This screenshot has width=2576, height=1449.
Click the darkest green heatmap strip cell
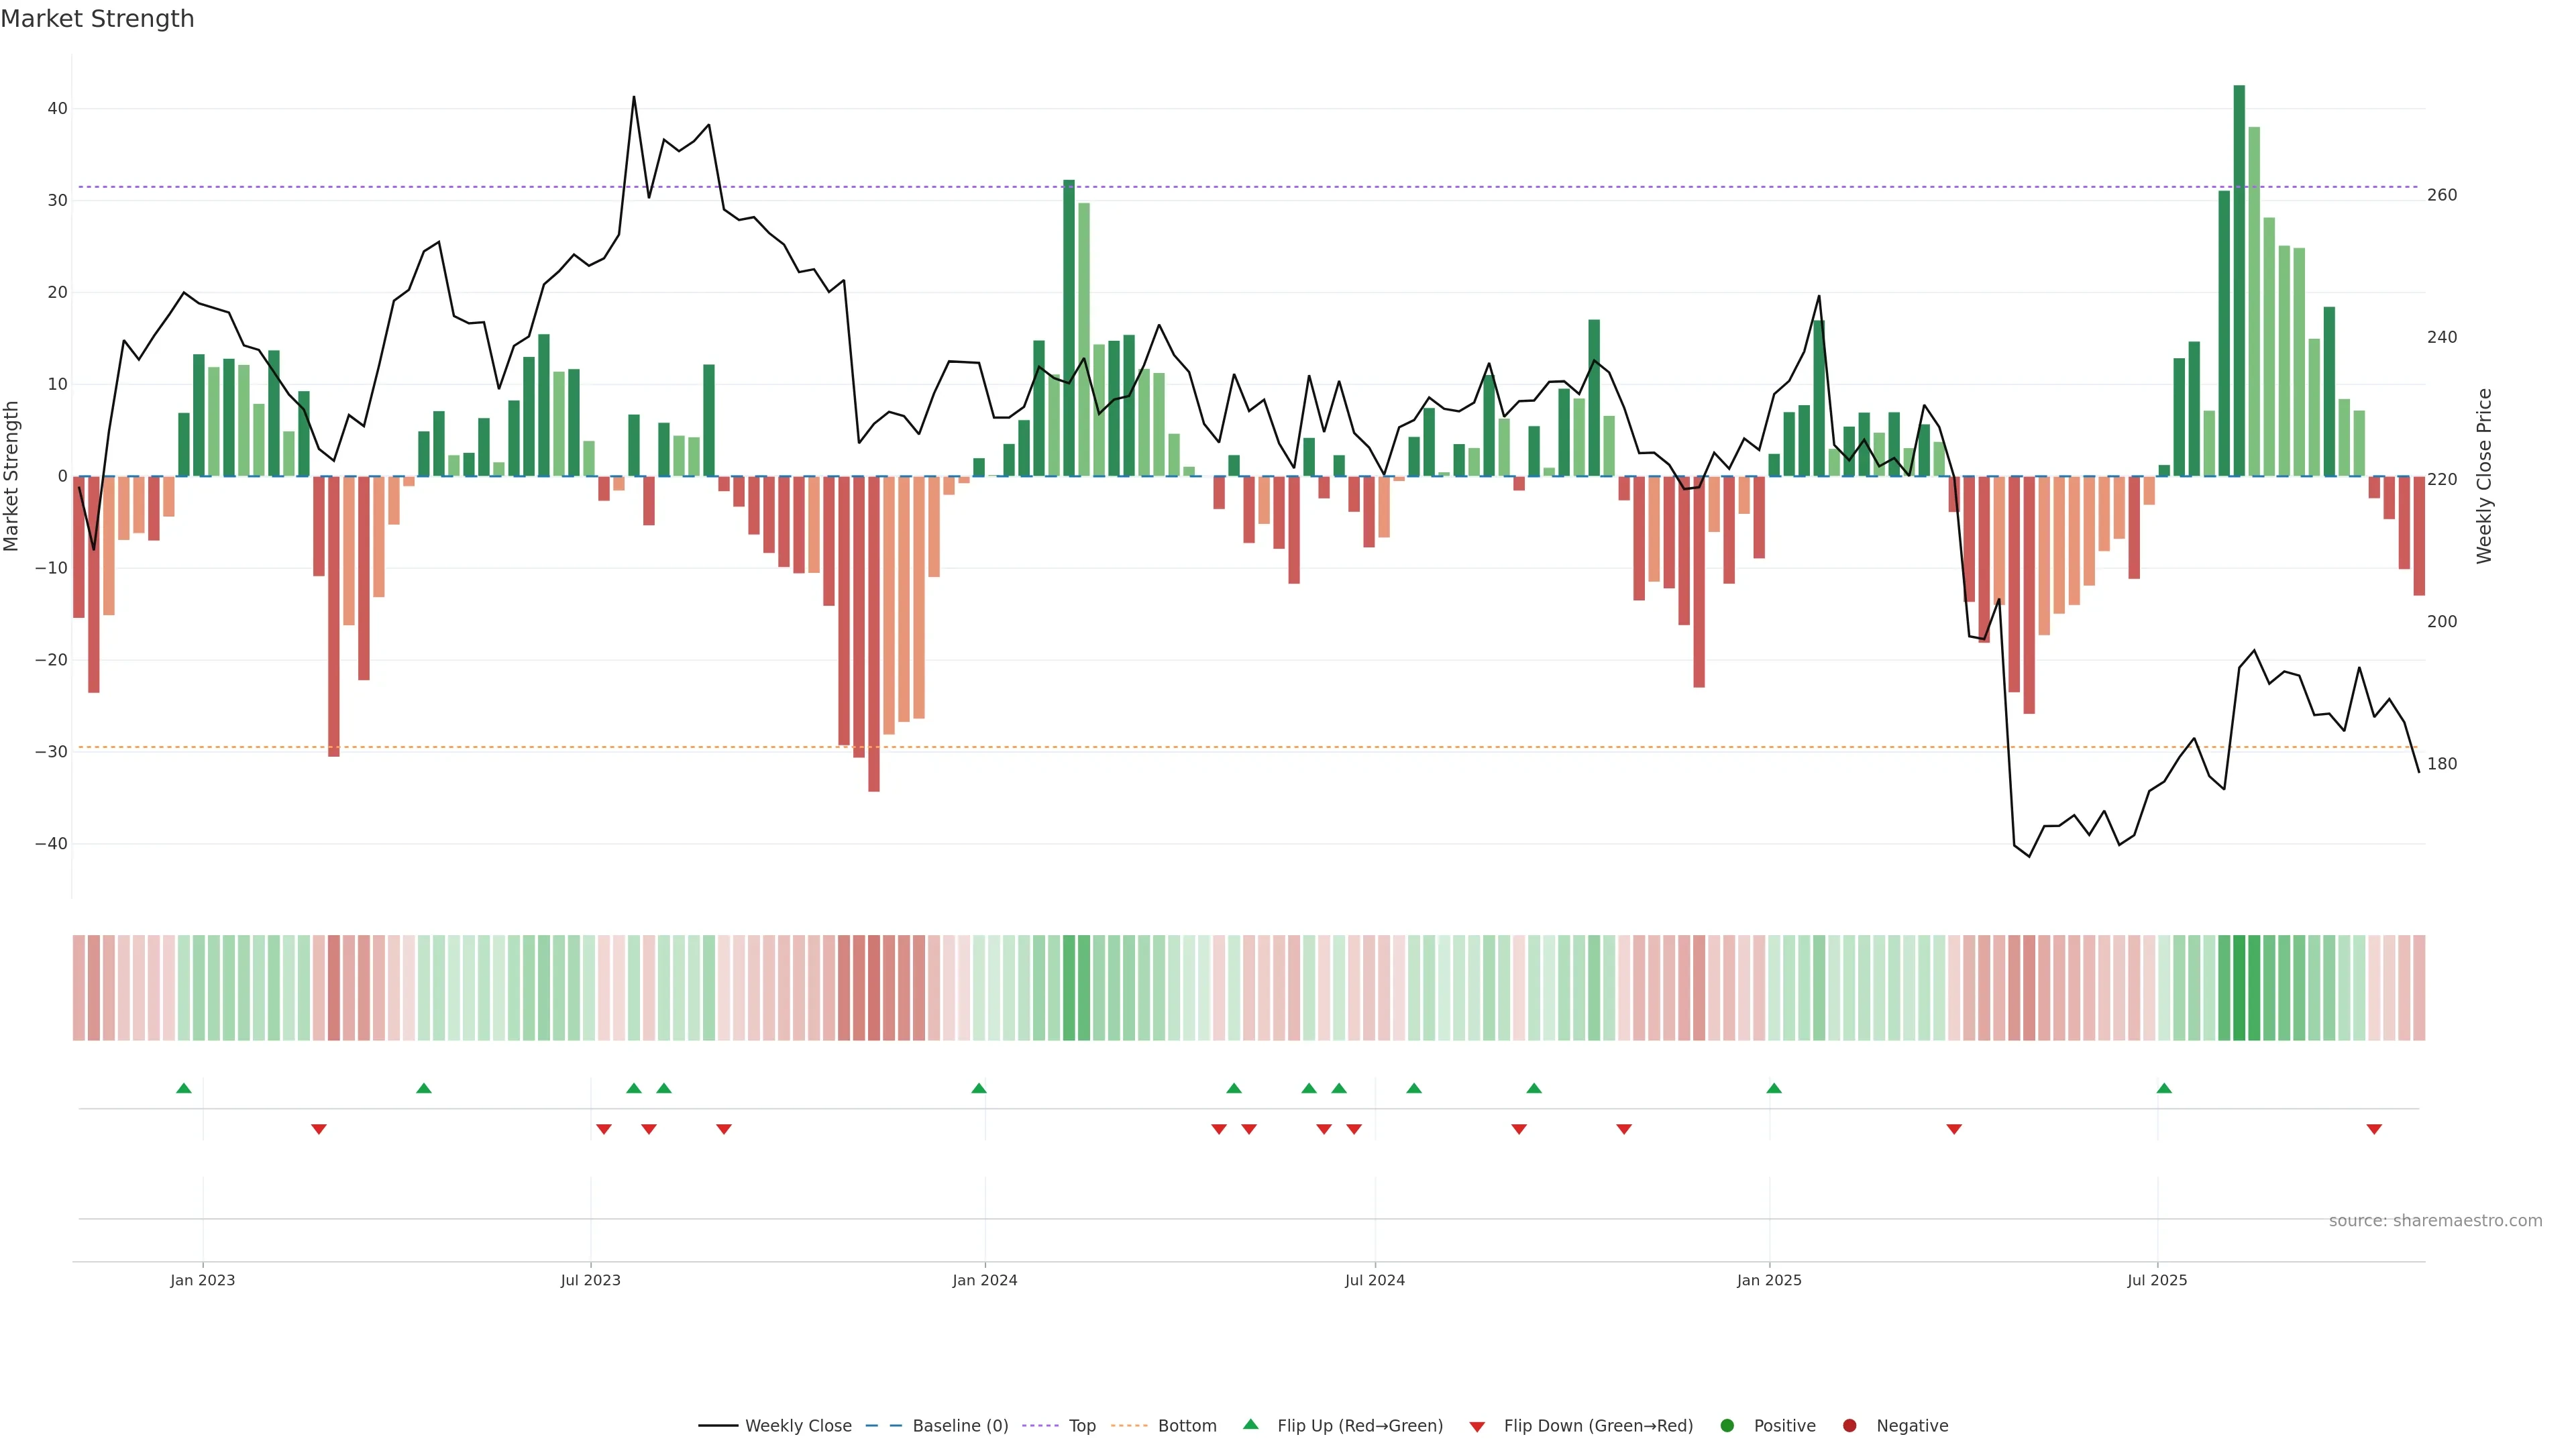pyautogui.click(x=2239, y=987)
